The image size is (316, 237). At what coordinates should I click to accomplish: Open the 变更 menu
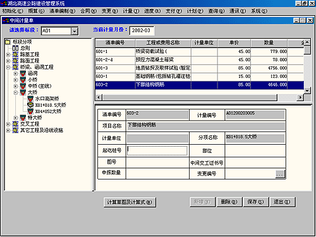point(110,11)
